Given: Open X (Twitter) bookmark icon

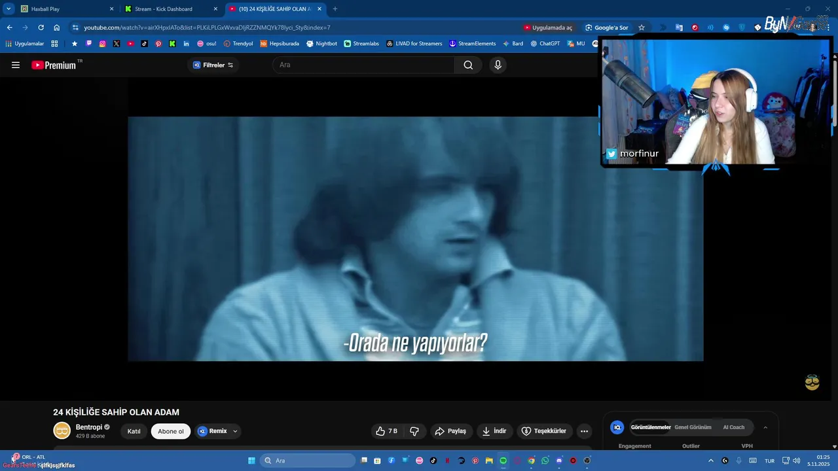Looking at the screenshot, I should point(117,44).
